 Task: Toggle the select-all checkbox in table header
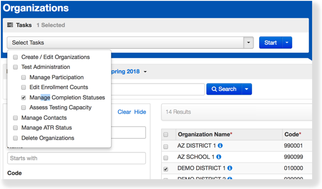point(166,135)
